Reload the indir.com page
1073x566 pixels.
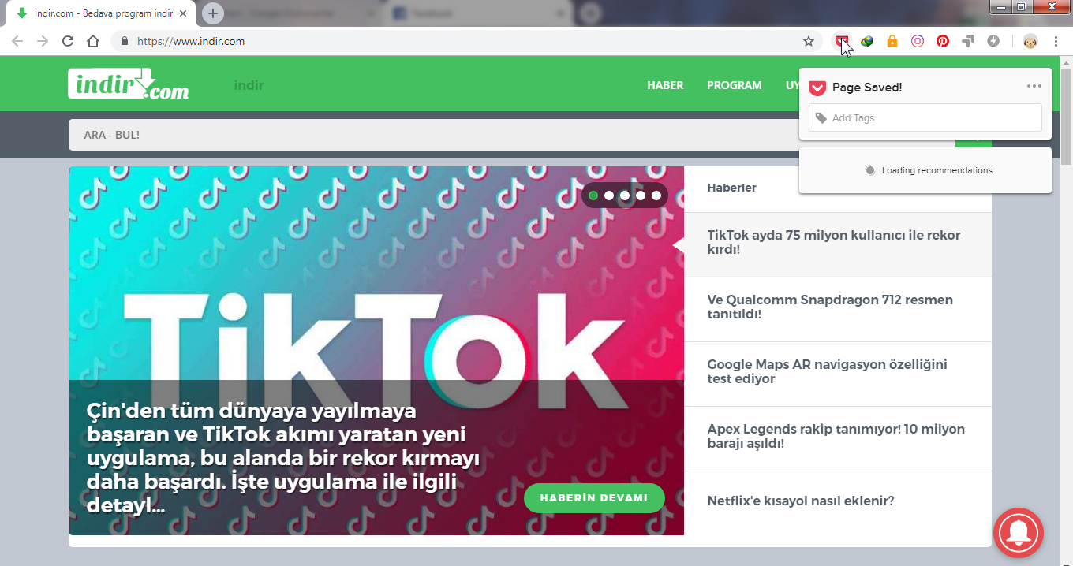68,41
